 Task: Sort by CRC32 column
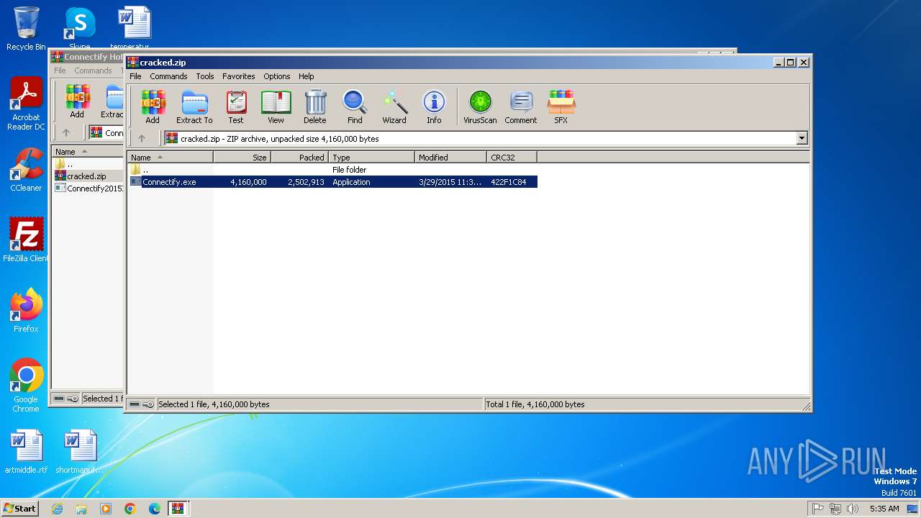[x=512, y=158]
